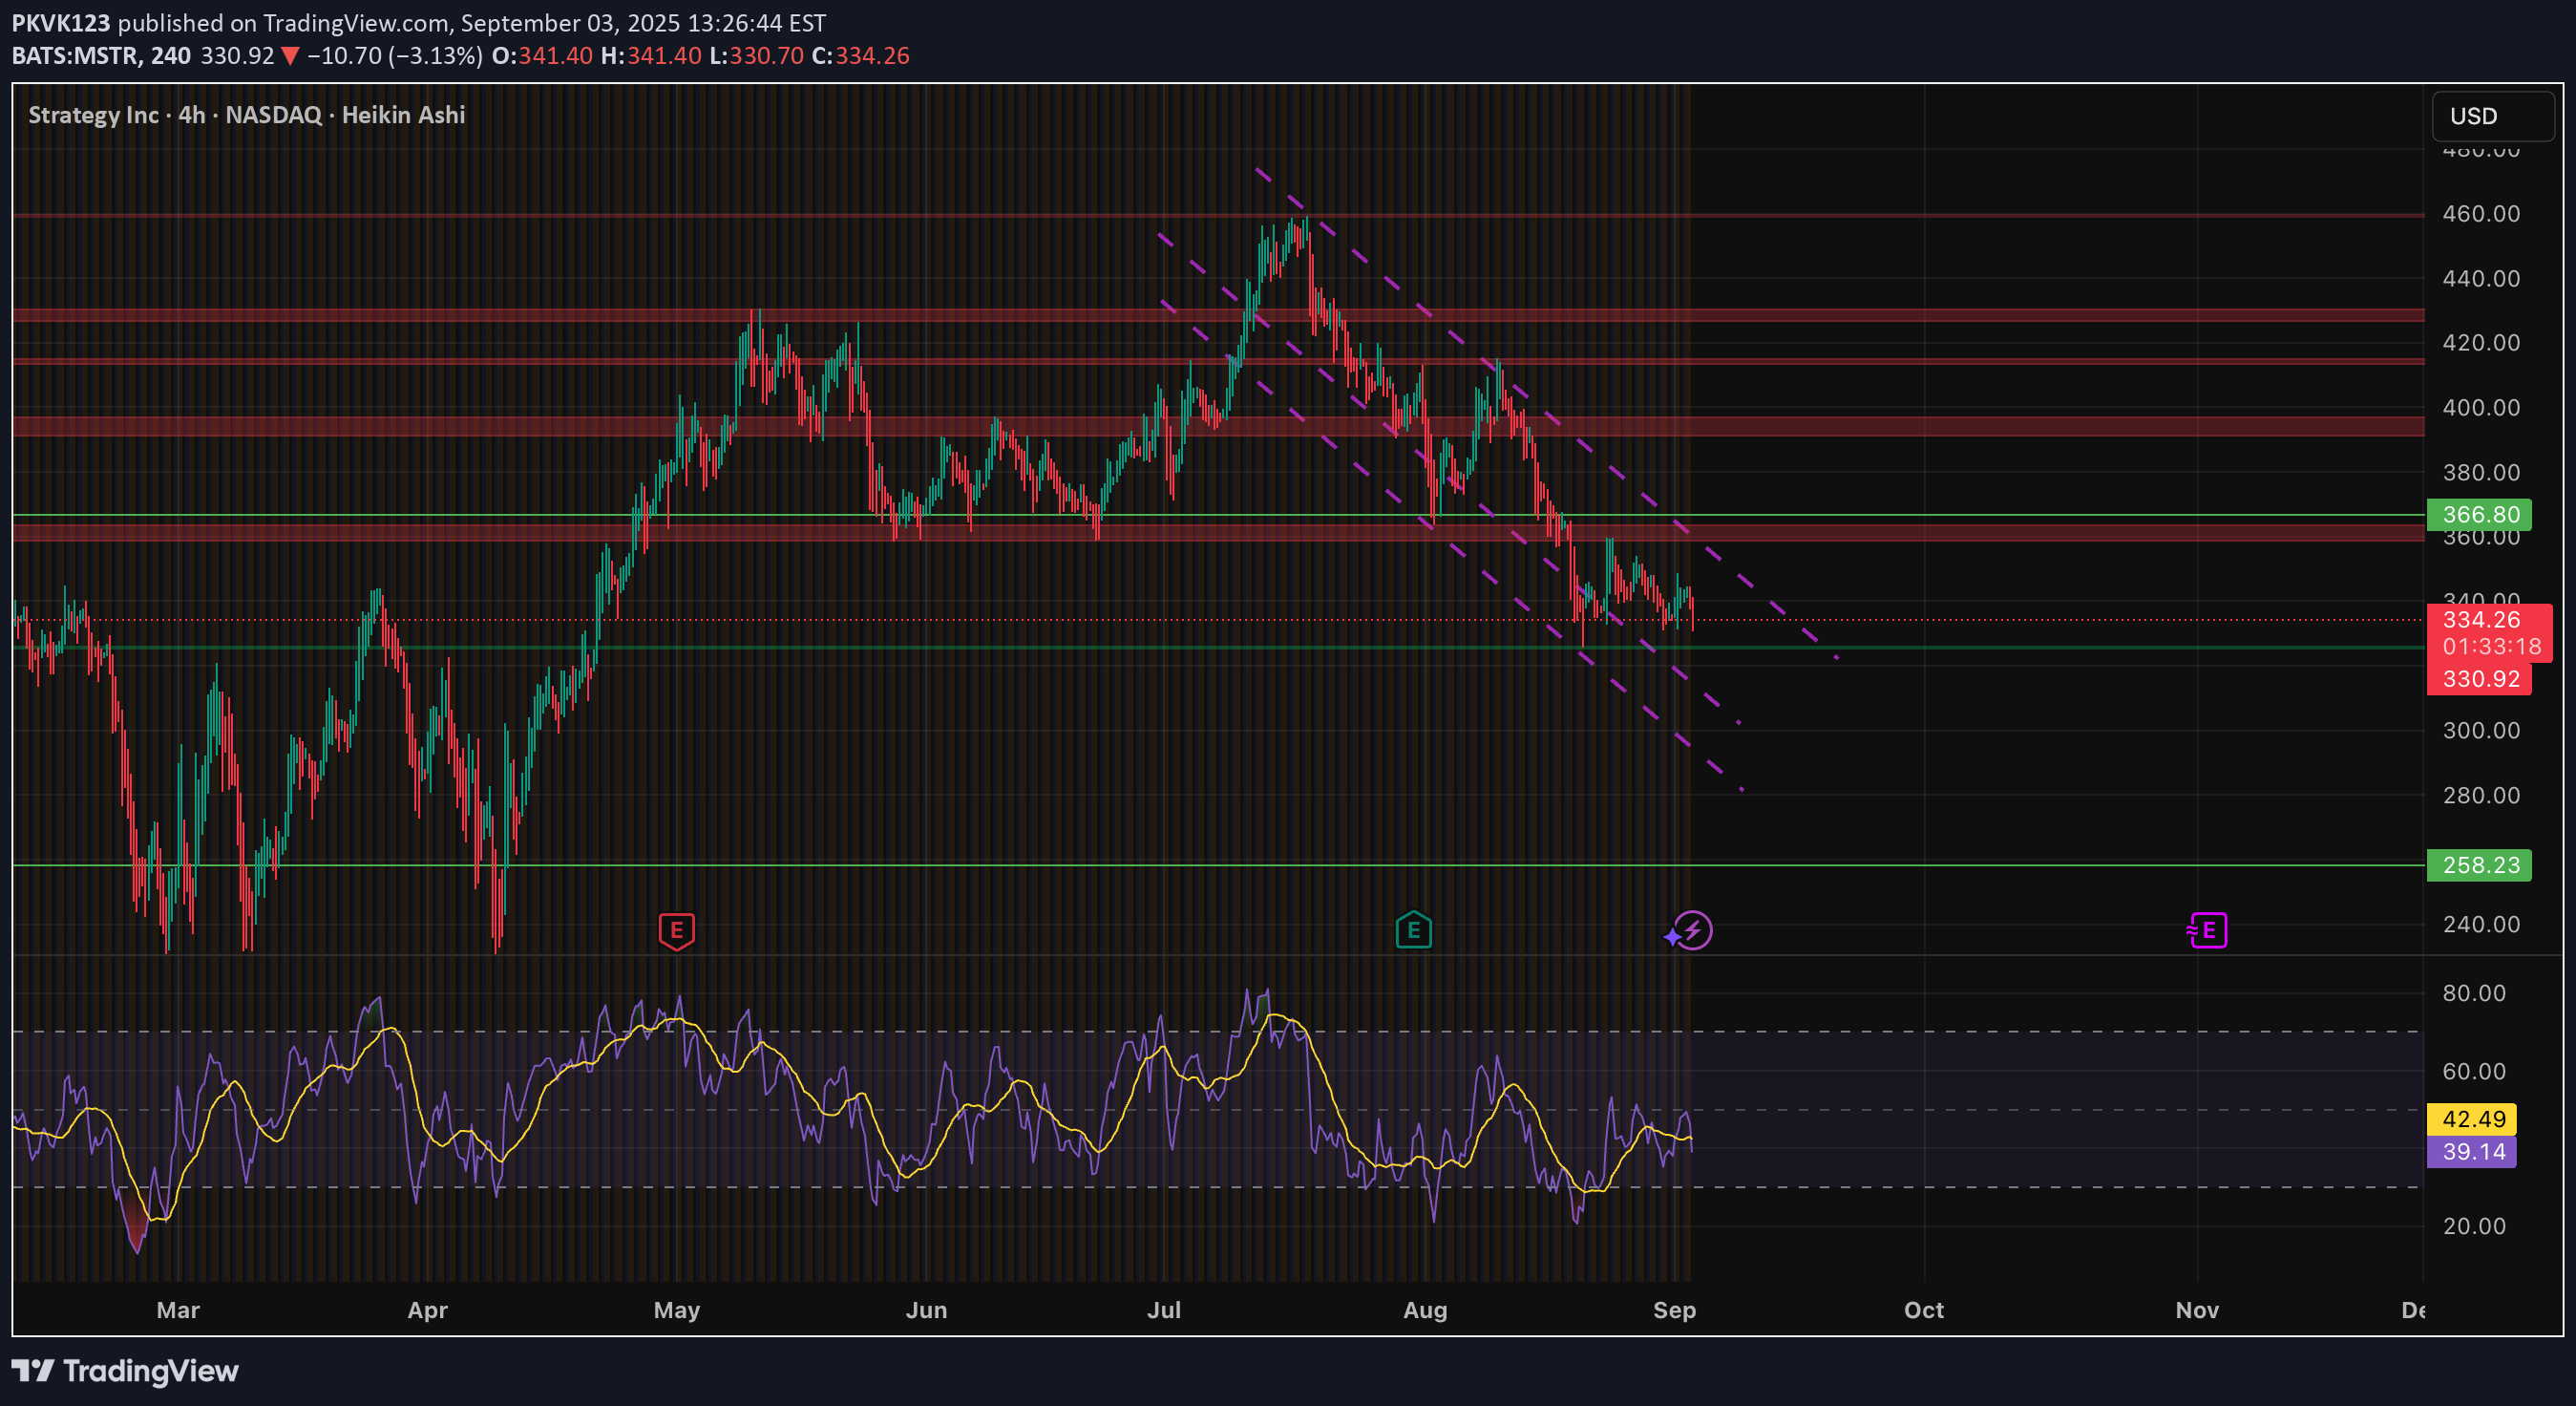Open the USD currency dropdown
The width and height of the screenshot is (2576, 1406).
point(2491,117)
